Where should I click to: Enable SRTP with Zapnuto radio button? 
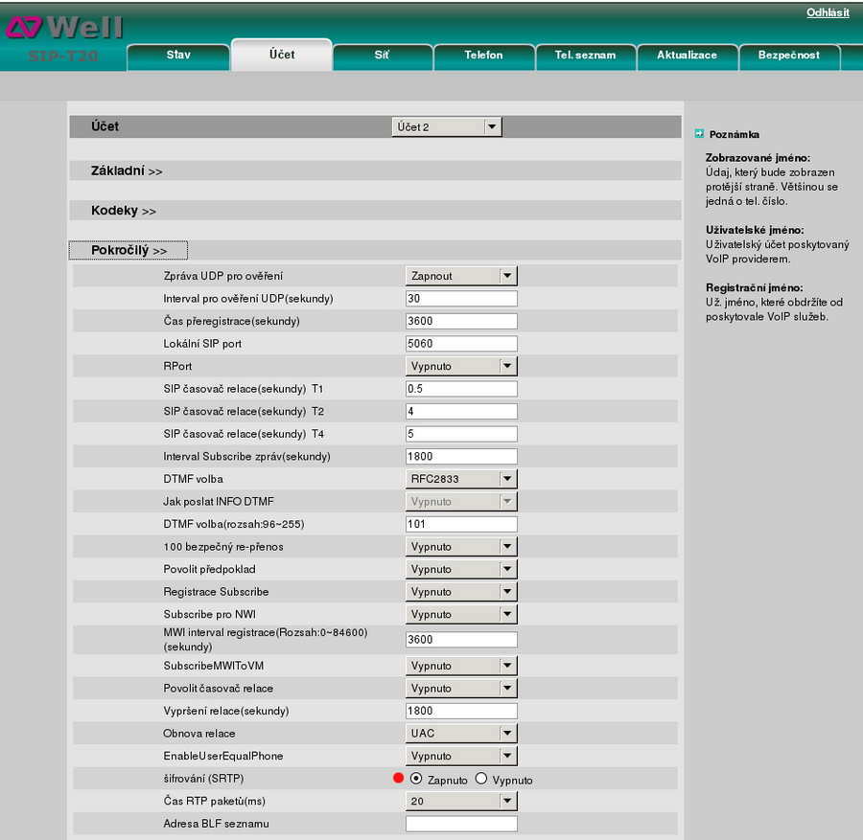tap(416, 779)
